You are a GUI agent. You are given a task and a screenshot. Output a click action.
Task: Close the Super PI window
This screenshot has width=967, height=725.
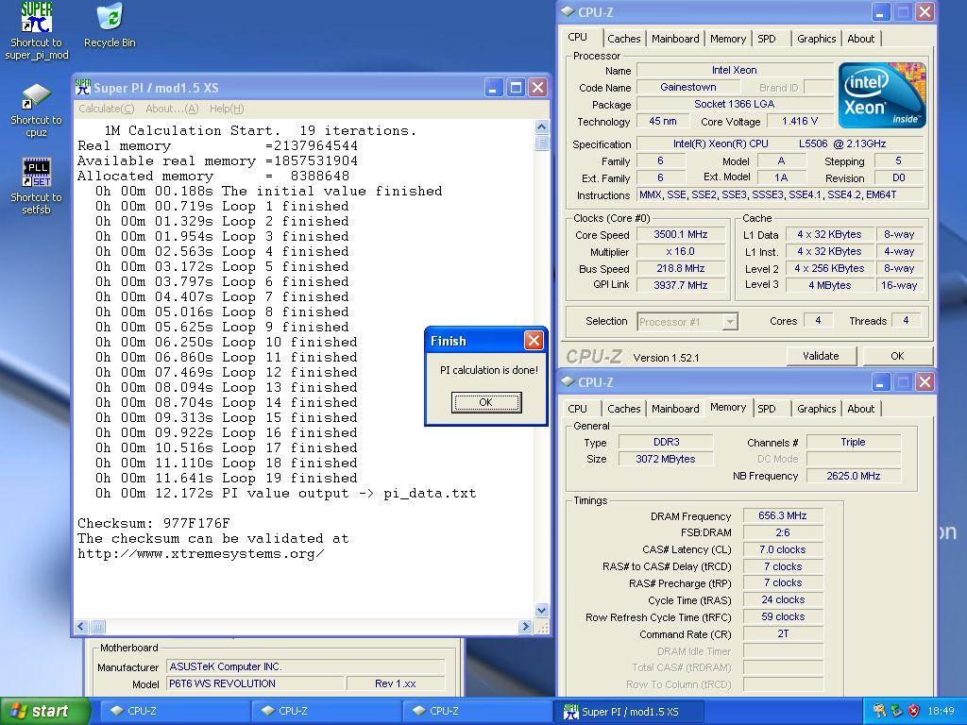(x=537, y=88)
